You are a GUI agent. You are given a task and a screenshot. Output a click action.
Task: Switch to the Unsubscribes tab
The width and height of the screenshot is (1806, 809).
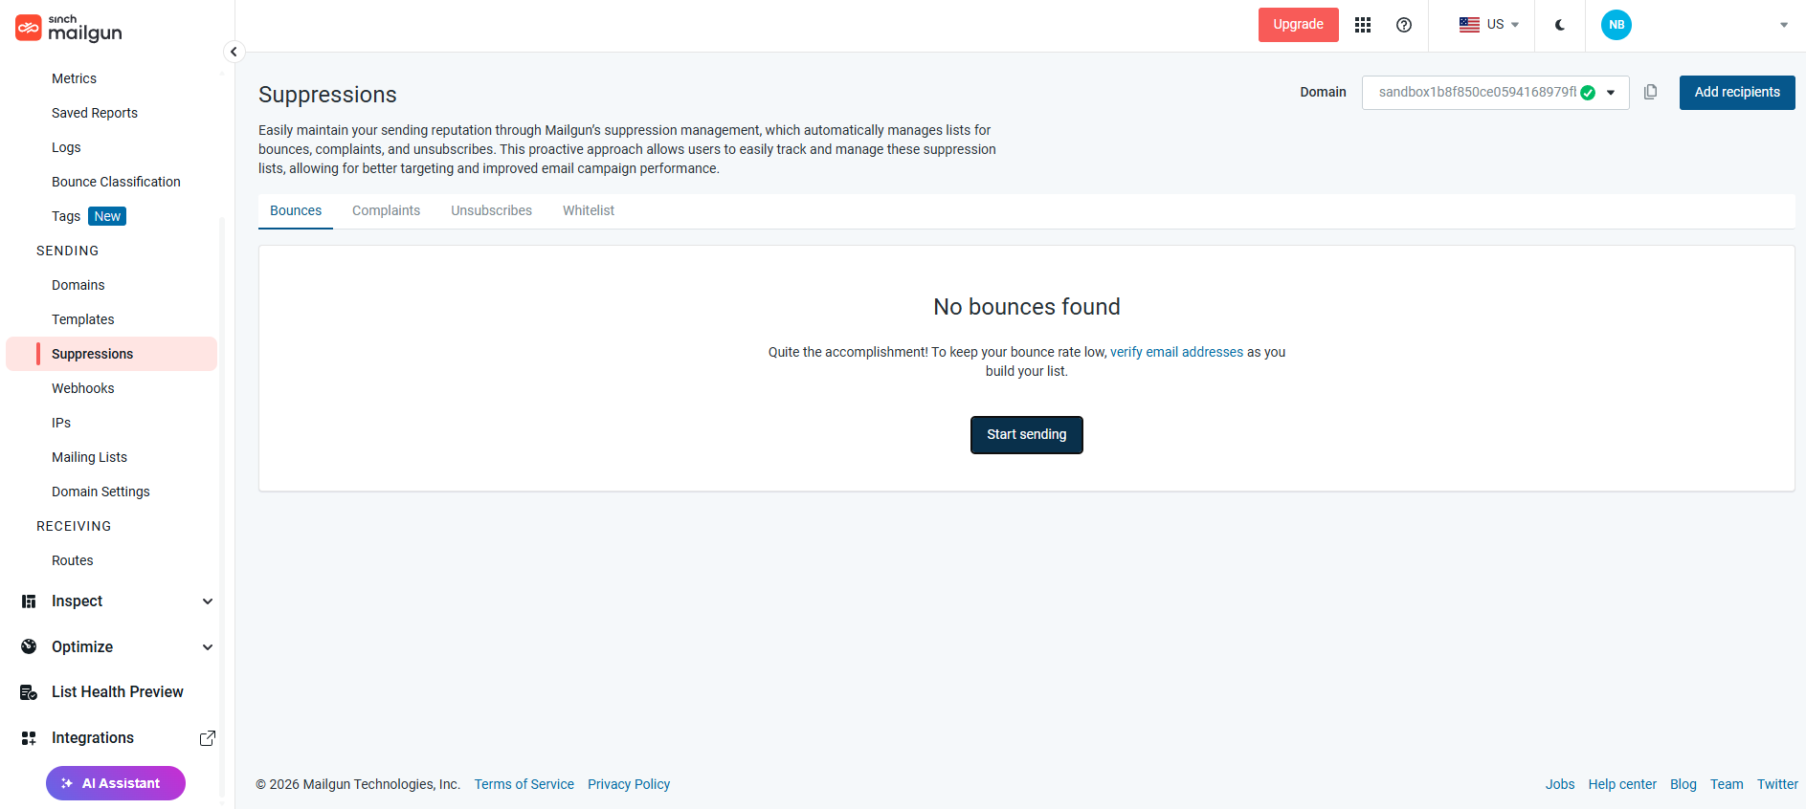[491, 210]
